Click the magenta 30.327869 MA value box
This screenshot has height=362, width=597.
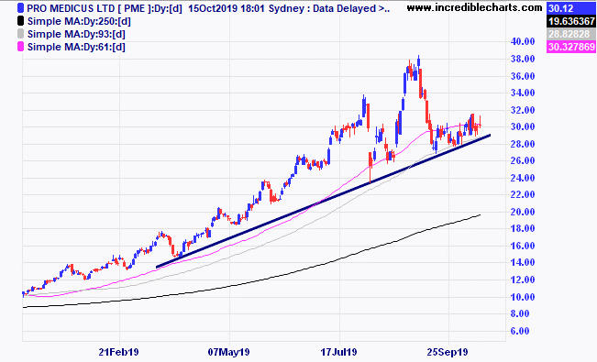click(x=571, y=47)
